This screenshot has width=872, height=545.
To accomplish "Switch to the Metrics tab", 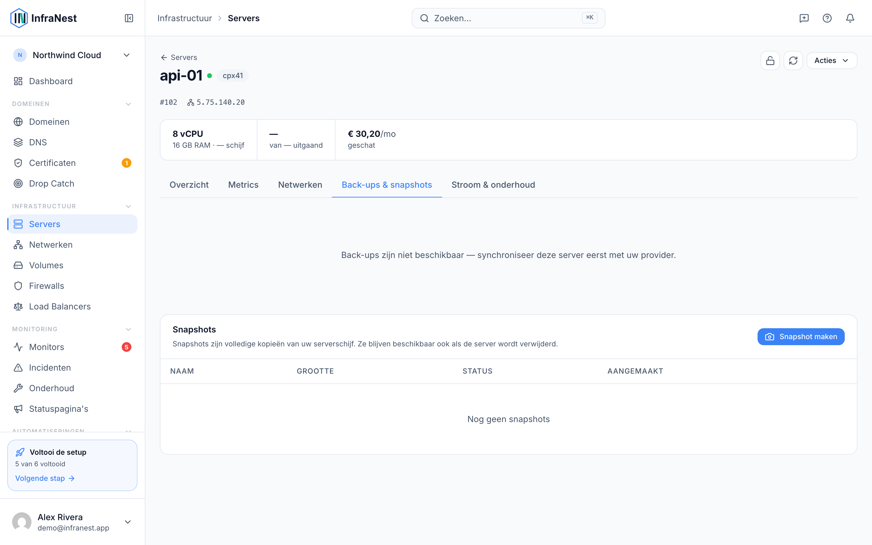I will pyautogui.click(x=243, y=185).
